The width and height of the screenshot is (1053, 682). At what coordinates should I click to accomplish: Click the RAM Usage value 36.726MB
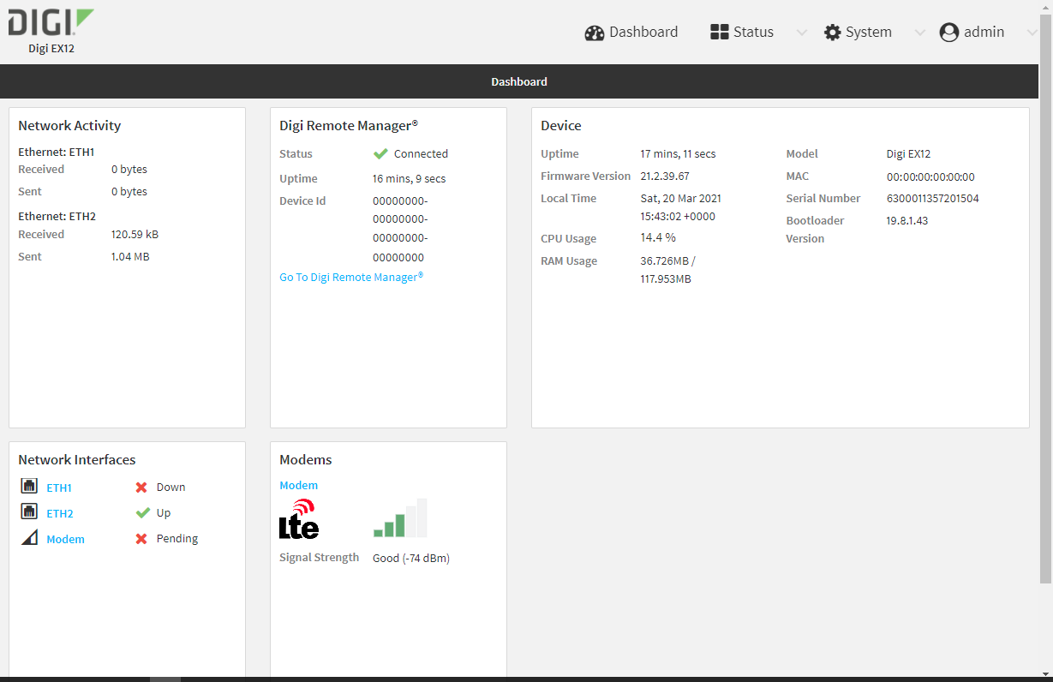(668, 270)
